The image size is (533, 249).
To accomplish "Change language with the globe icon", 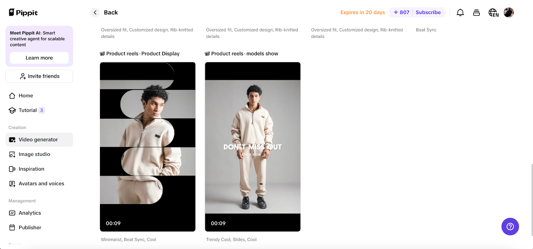I will 493,13.
